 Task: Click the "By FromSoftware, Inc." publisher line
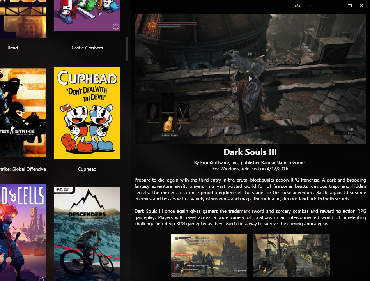(250, 162)
